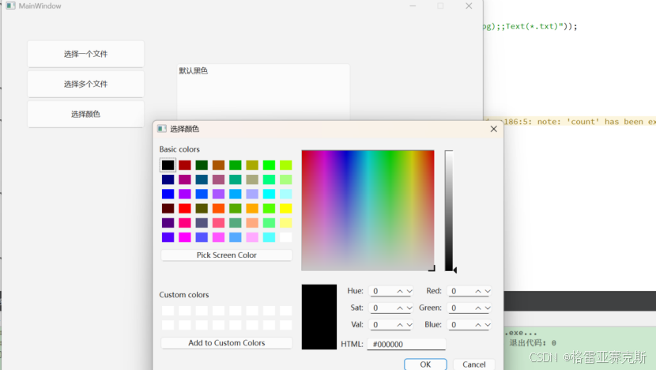Confirm color with OK button
The image size is (656, 370).
click(425, 364)
